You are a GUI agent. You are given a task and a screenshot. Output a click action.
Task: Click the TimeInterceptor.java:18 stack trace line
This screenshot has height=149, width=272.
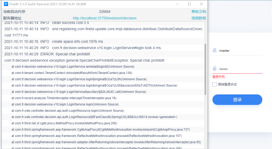pos(64,98)
